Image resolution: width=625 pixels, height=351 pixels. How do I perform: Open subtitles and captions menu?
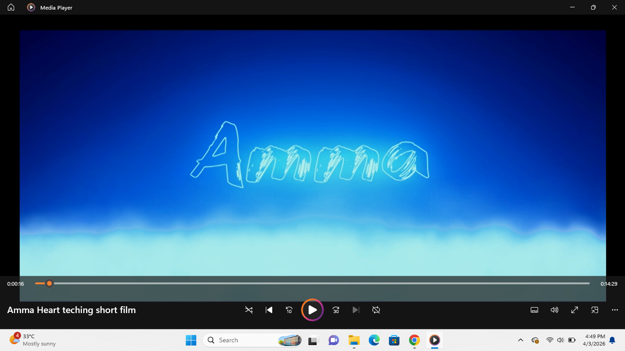click(534, 310)
